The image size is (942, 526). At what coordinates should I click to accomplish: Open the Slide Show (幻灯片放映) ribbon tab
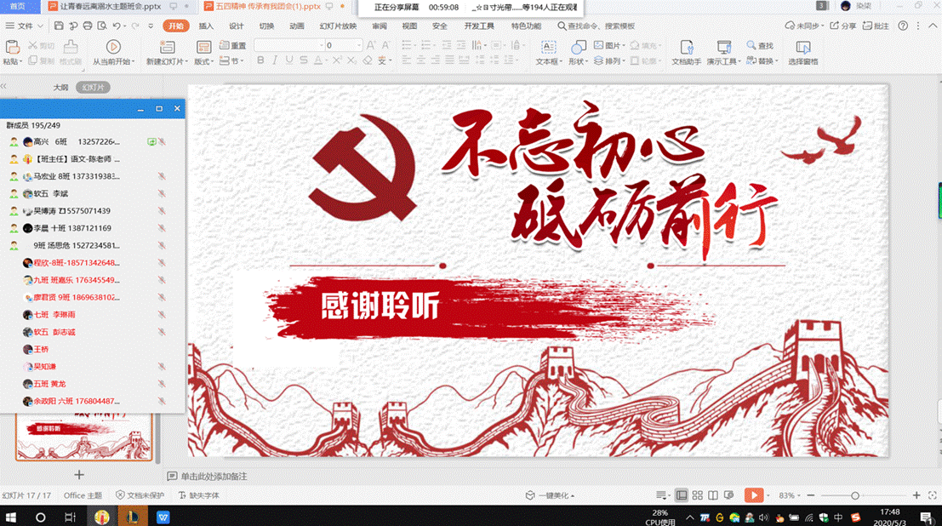click(x=338, y=26)
